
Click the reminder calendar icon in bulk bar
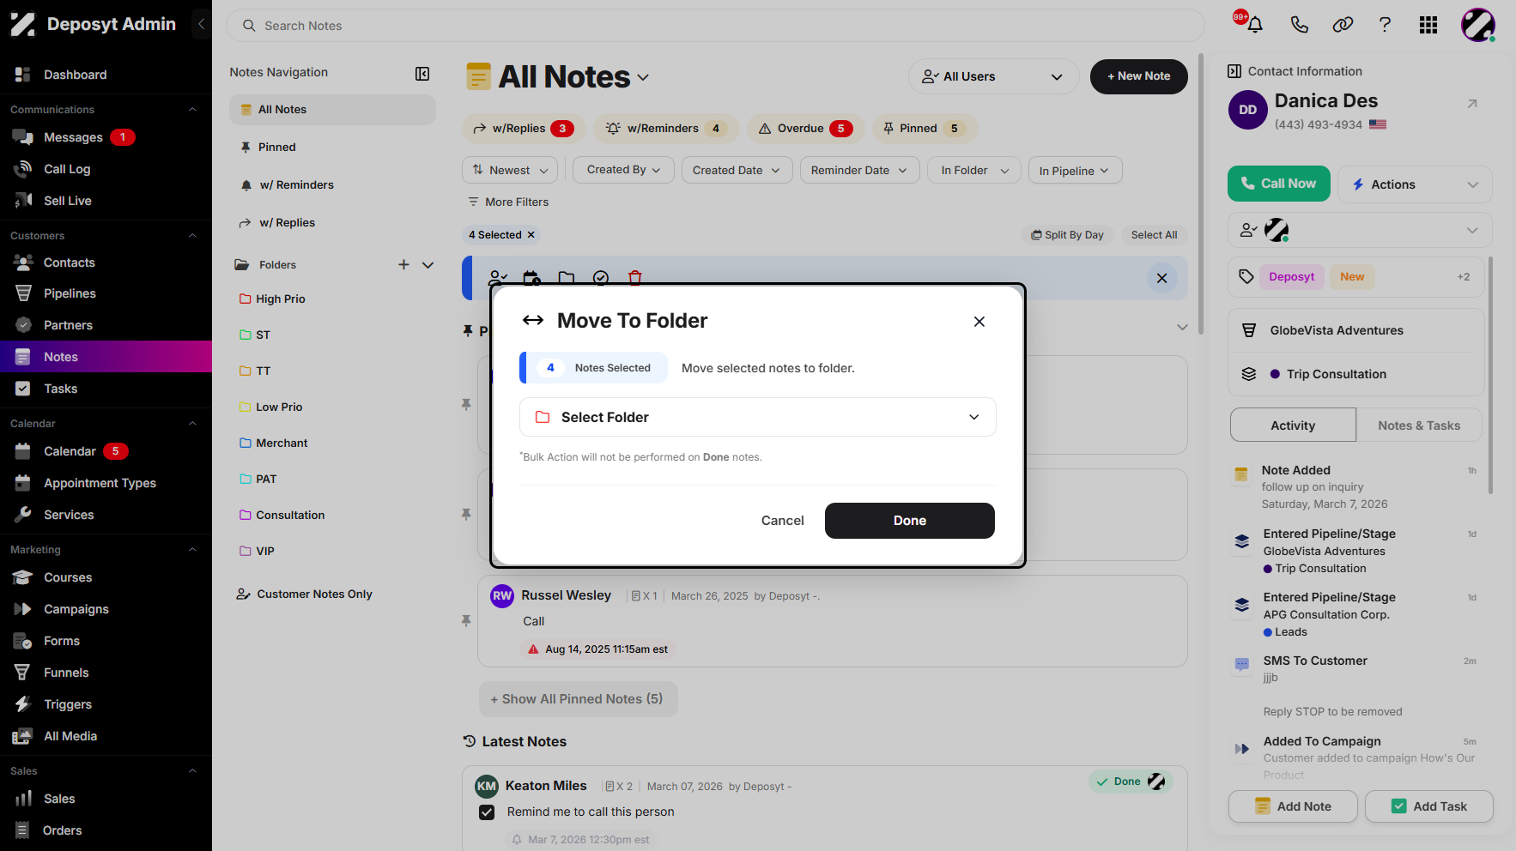point(532,277)
